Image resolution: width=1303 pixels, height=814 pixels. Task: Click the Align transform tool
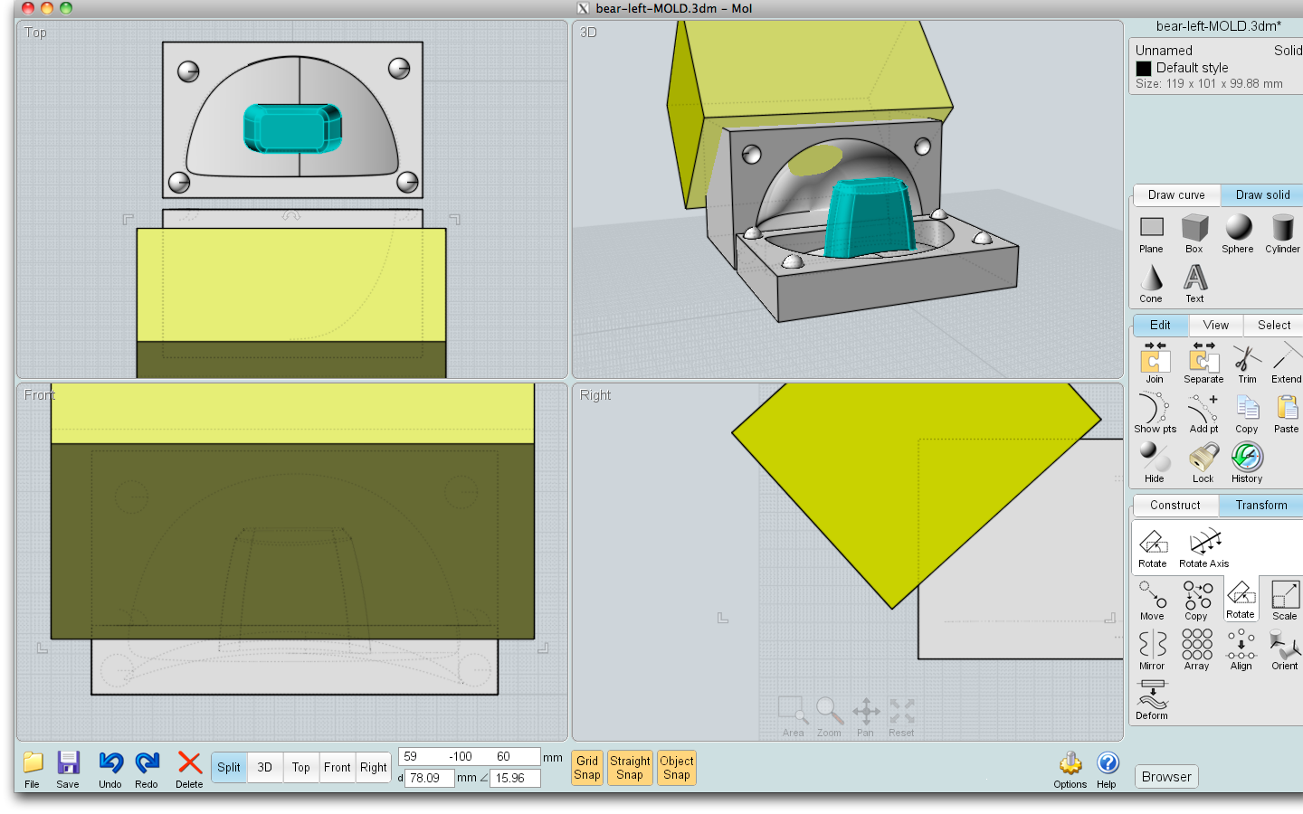coord(1241,650)
